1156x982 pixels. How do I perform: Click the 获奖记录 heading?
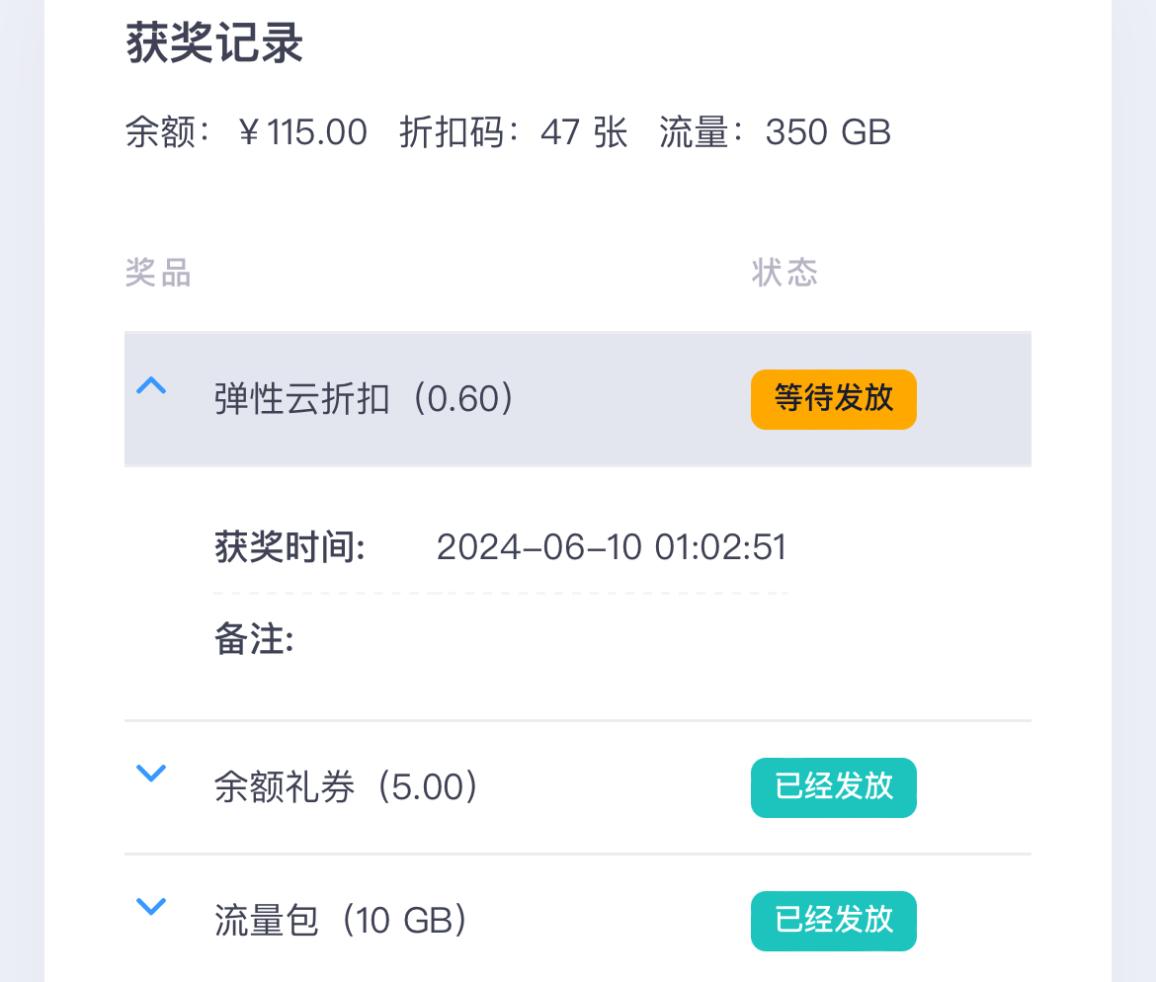214,45
